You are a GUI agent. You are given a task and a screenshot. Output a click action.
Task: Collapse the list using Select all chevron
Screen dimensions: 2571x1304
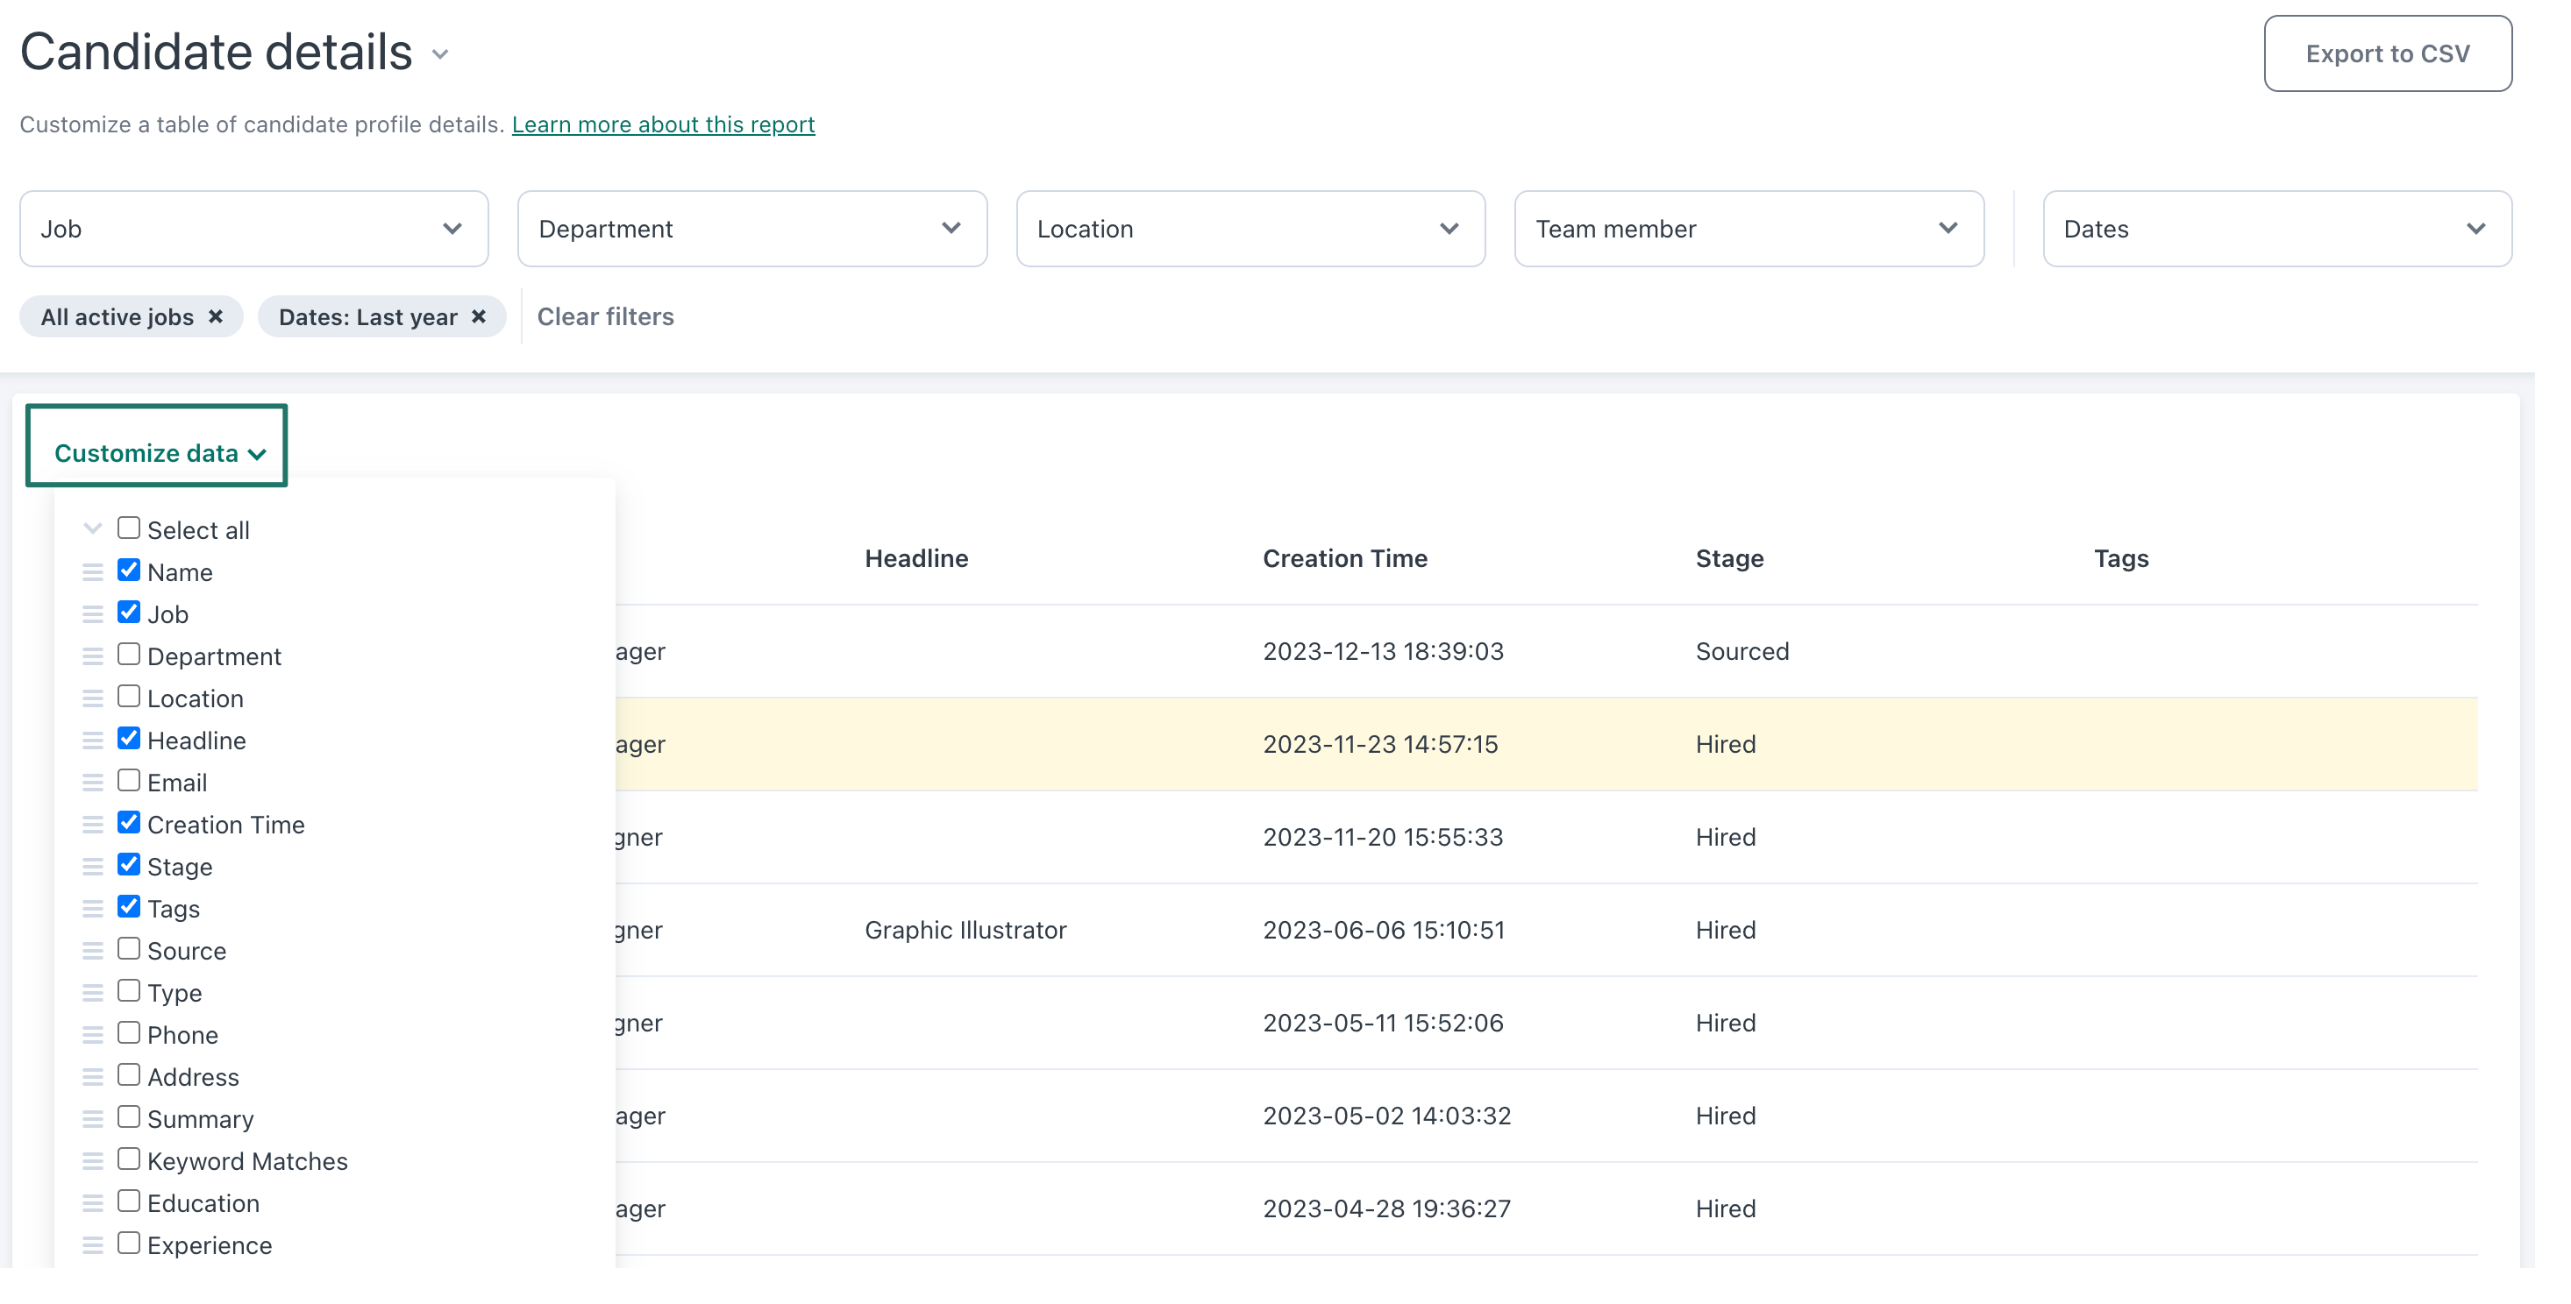pos(93,528)
